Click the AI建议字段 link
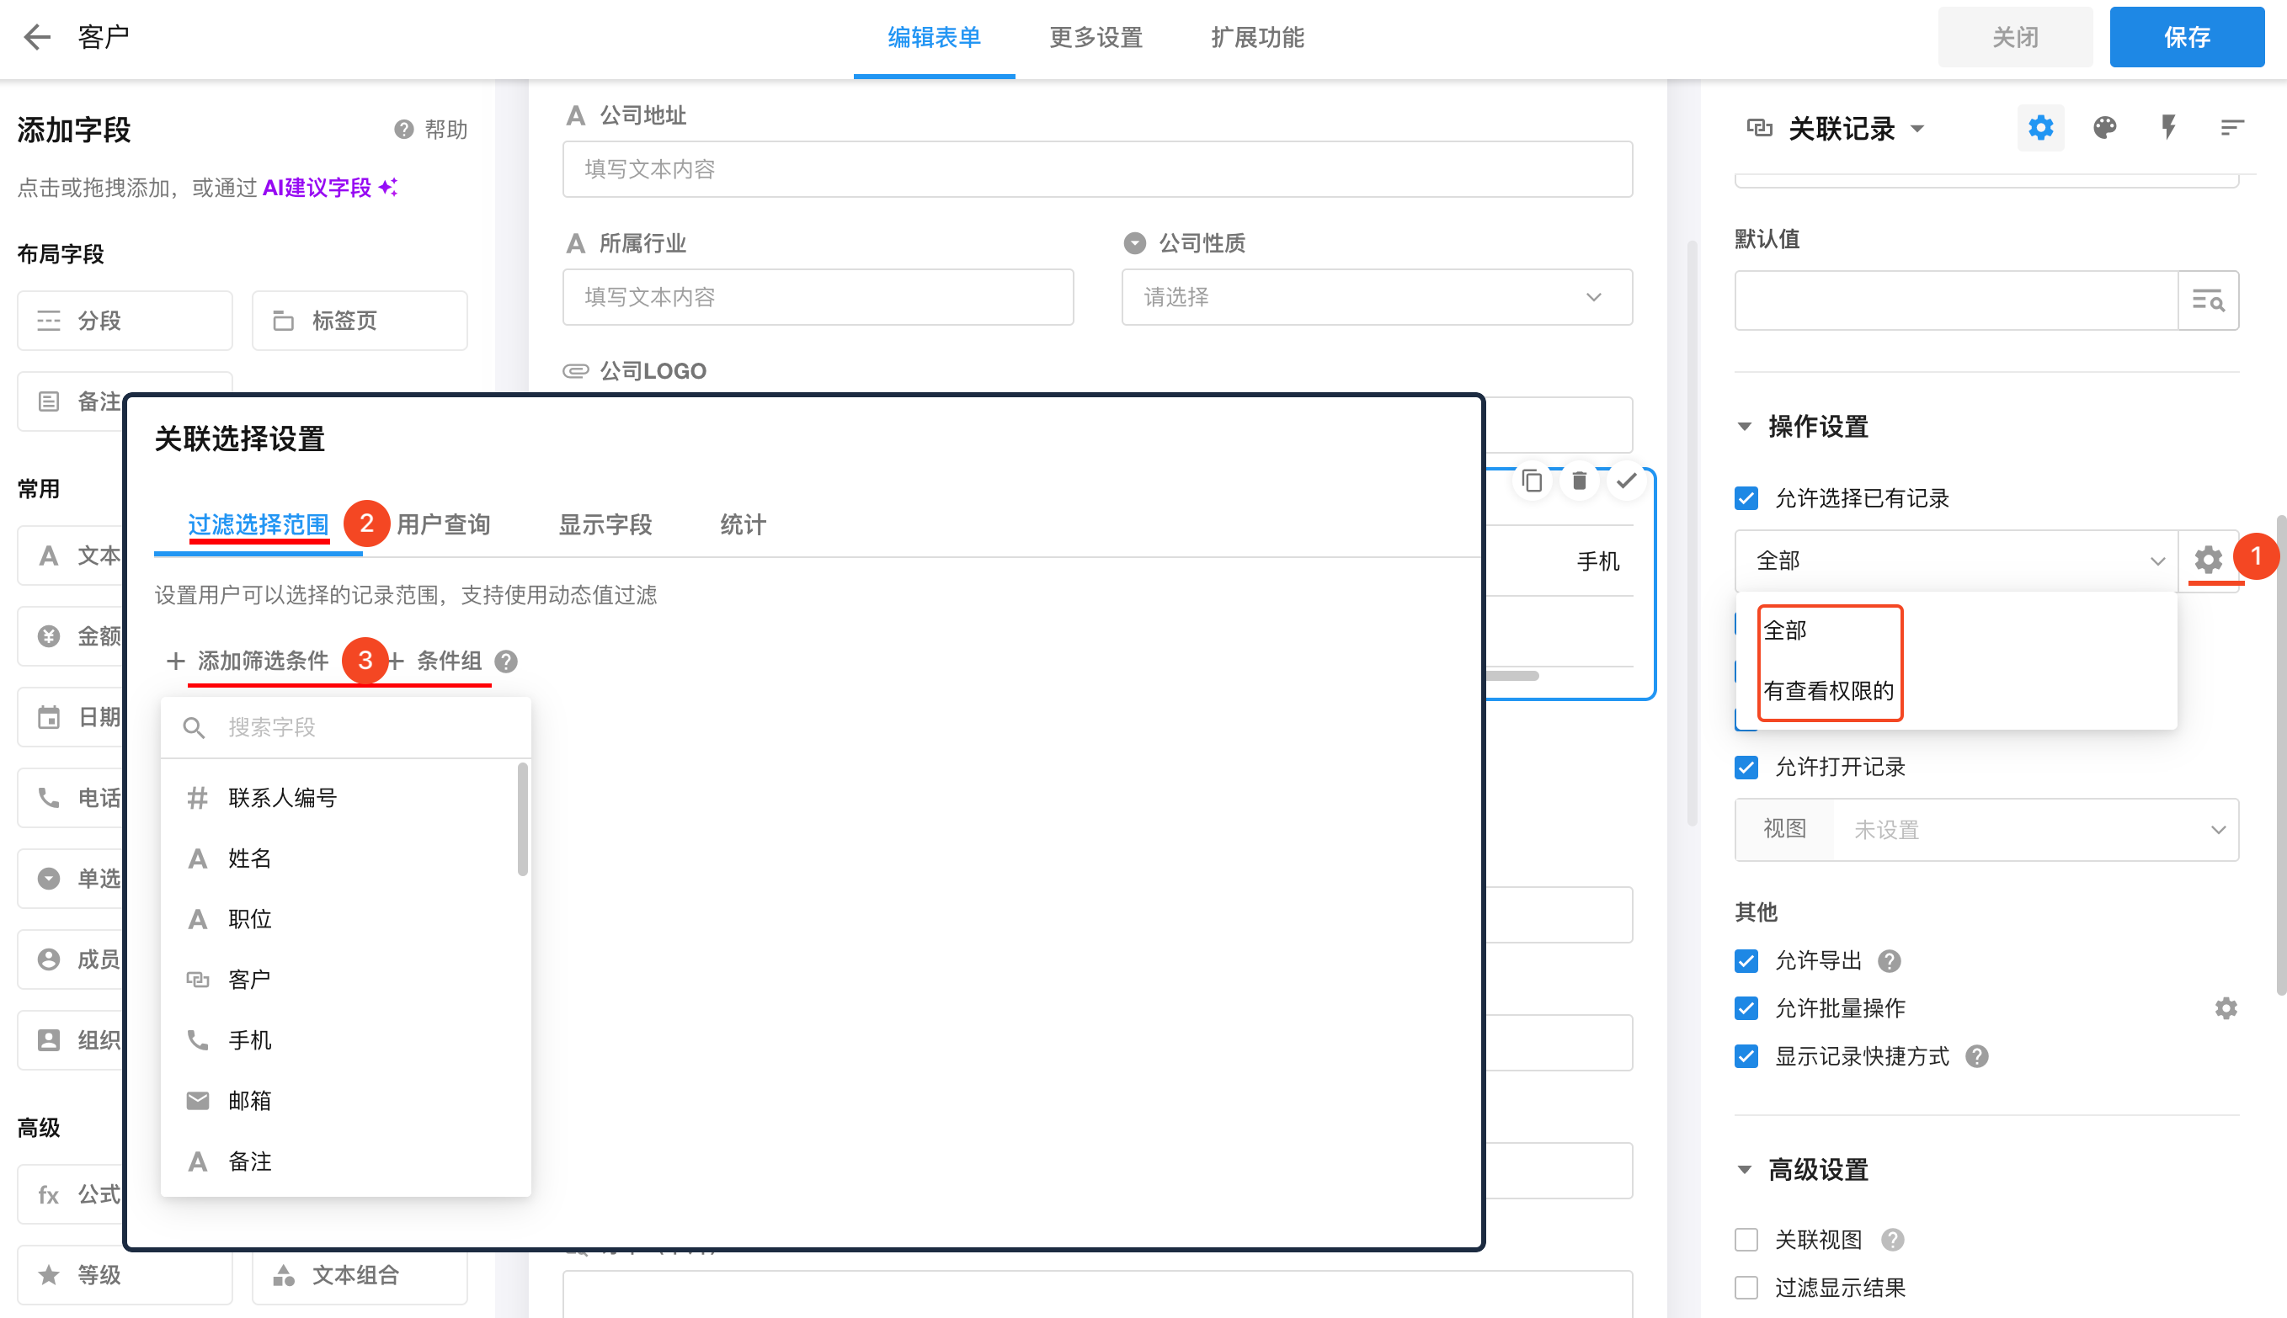The width and height of the screenshot is (2287, 1318). pyautogui.click(x=317, y=188)
